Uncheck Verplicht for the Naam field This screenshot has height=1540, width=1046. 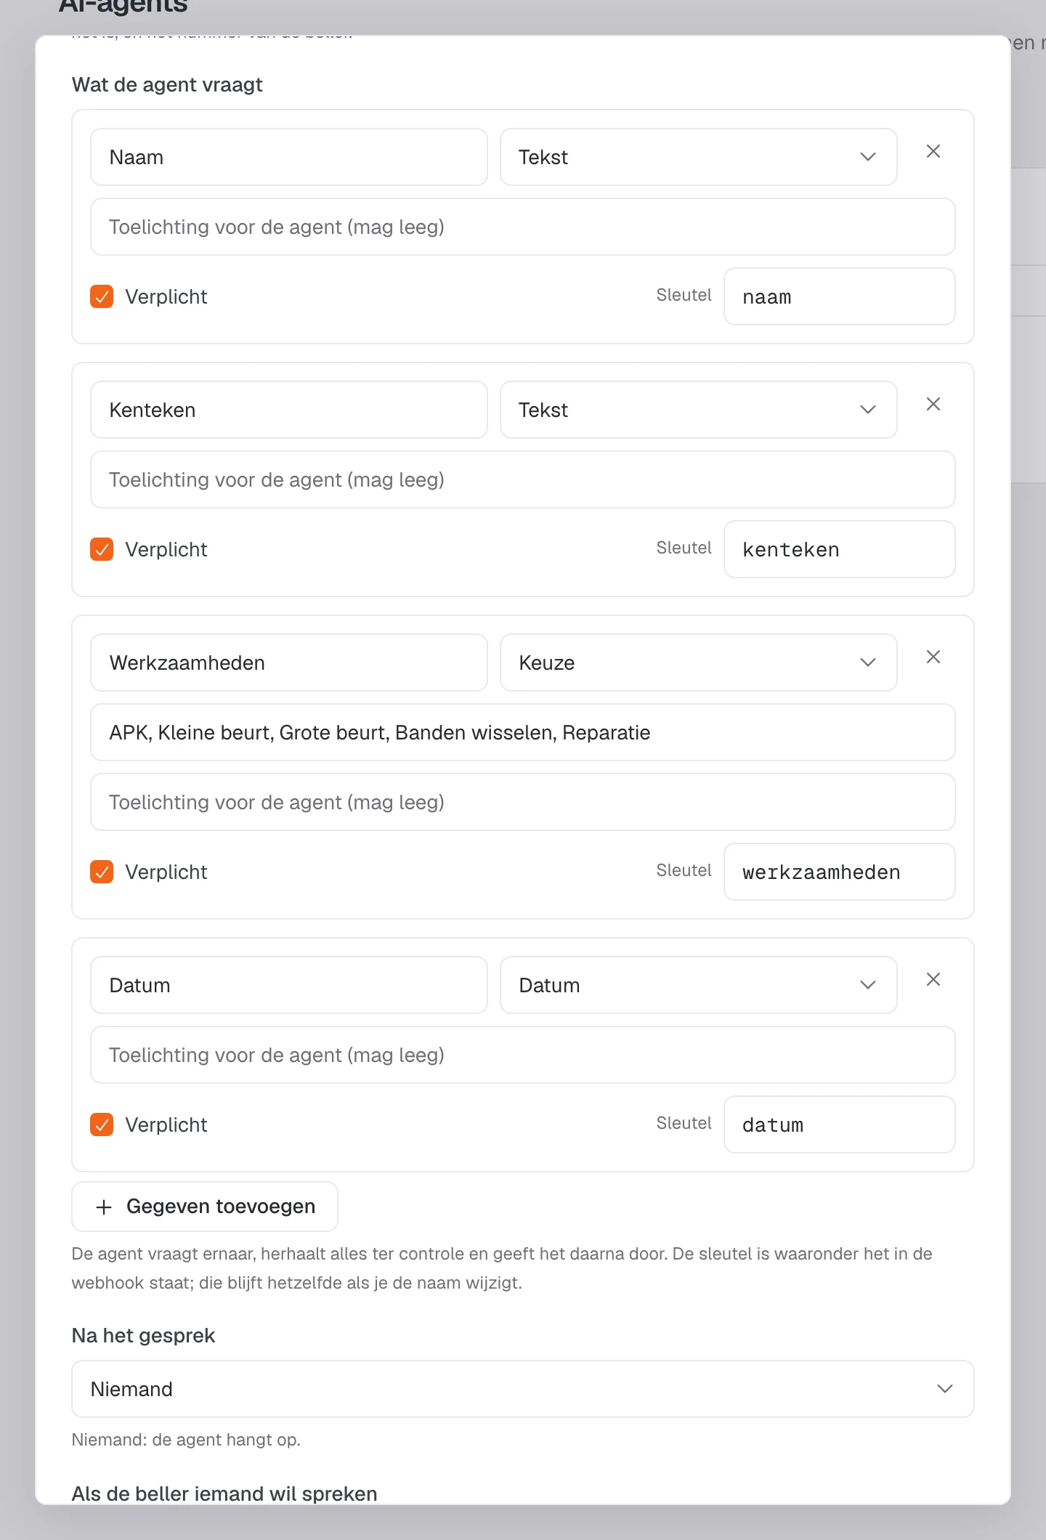coord(102,296)
